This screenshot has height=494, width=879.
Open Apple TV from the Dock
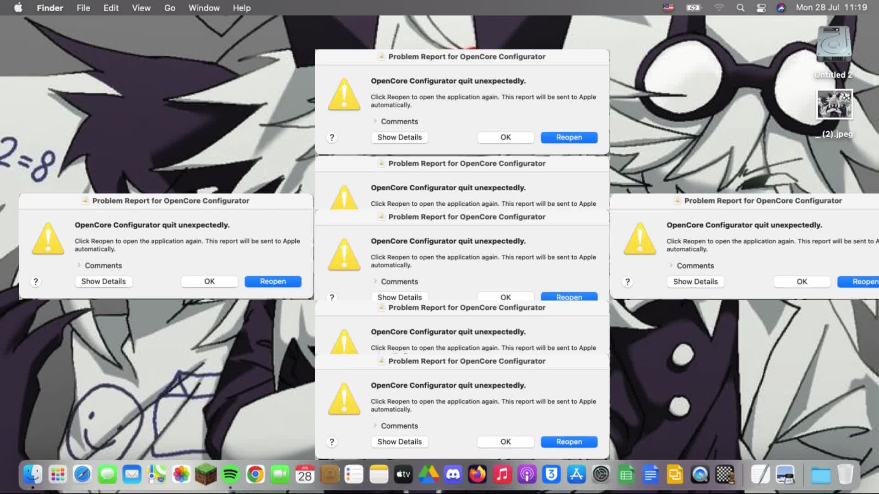(x=404, y=474)
